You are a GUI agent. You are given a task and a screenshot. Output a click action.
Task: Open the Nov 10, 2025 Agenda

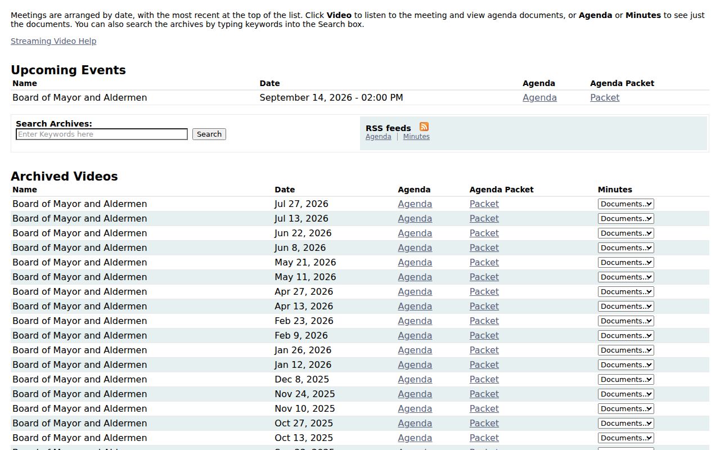point(415,408)
